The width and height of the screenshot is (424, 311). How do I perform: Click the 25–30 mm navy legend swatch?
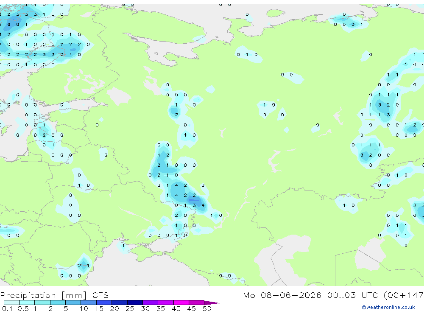[x=135, y=303]
